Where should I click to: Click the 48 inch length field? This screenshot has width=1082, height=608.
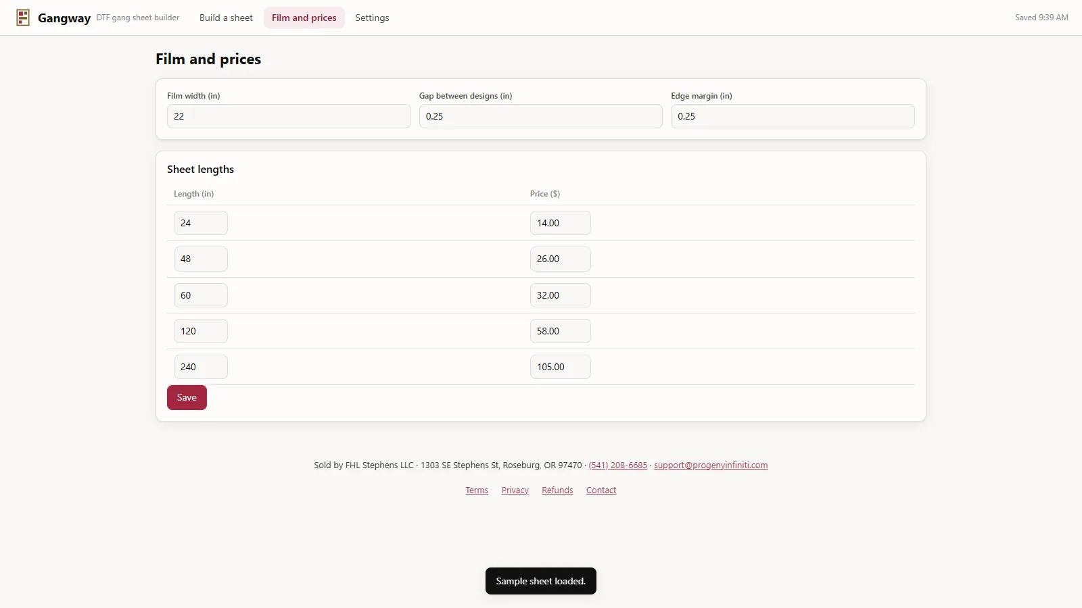coord(201,259)
